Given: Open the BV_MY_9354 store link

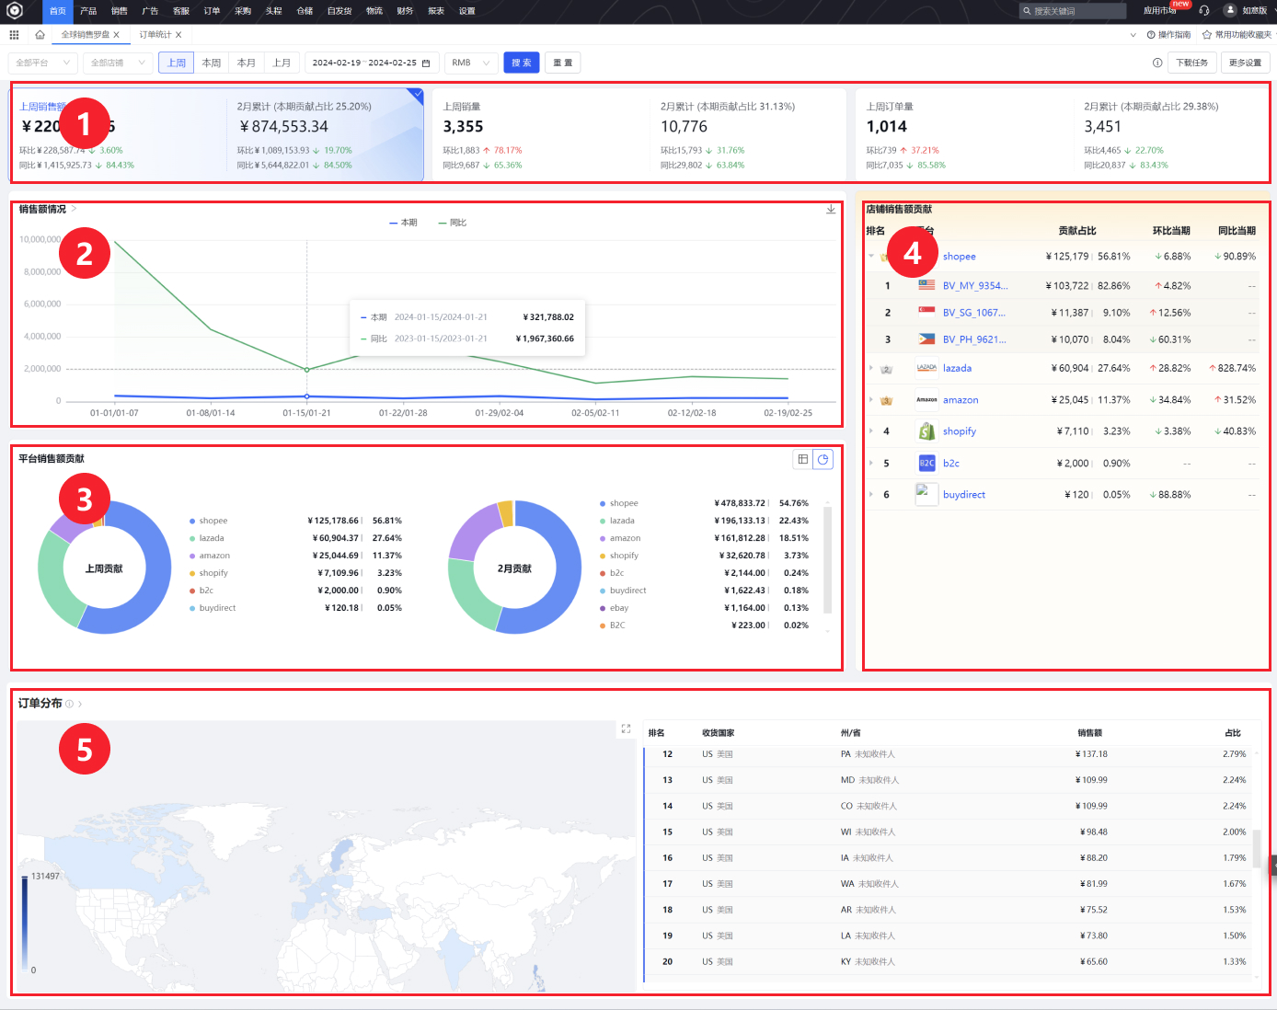Looking at the screenshot, I should pos(974,286).
